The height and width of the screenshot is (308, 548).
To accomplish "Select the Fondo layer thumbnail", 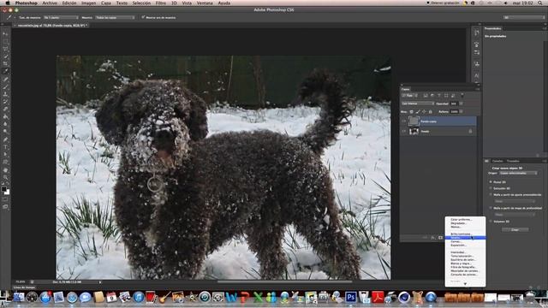I will click(x=414, y=131).
